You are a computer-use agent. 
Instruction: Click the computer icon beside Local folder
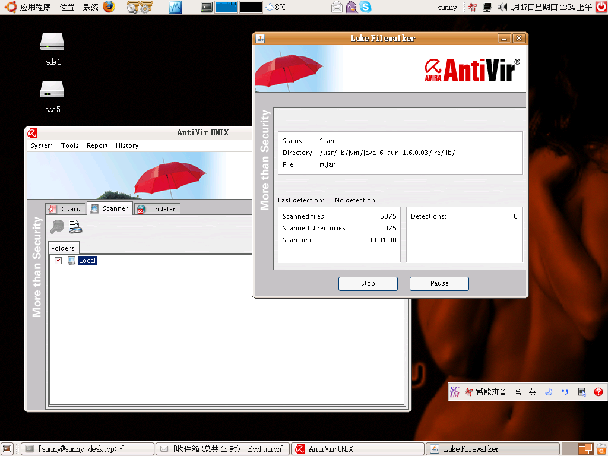(x=71, y=260)
